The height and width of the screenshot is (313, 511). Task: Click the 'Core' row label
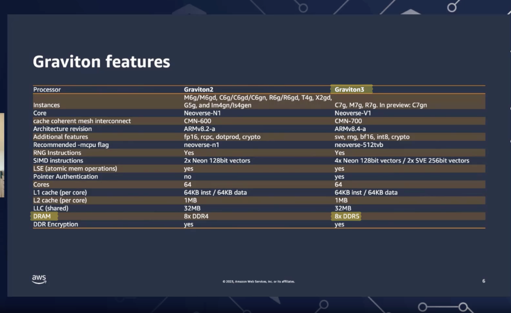(x=40, y=113)
